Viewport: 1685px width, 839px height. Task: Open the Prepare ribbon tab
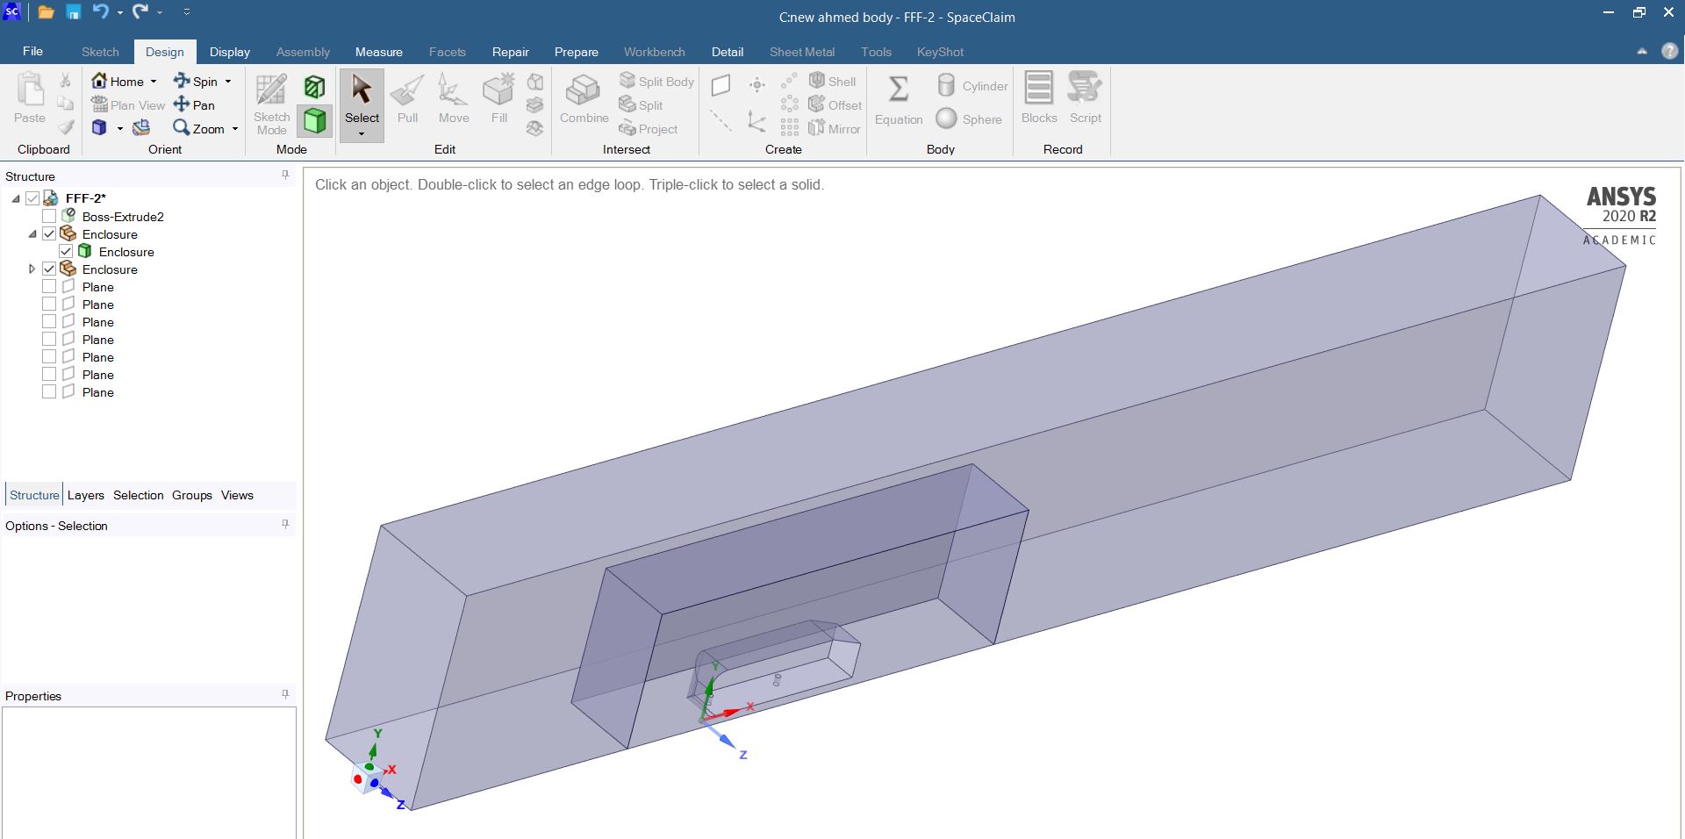(576, 52)
